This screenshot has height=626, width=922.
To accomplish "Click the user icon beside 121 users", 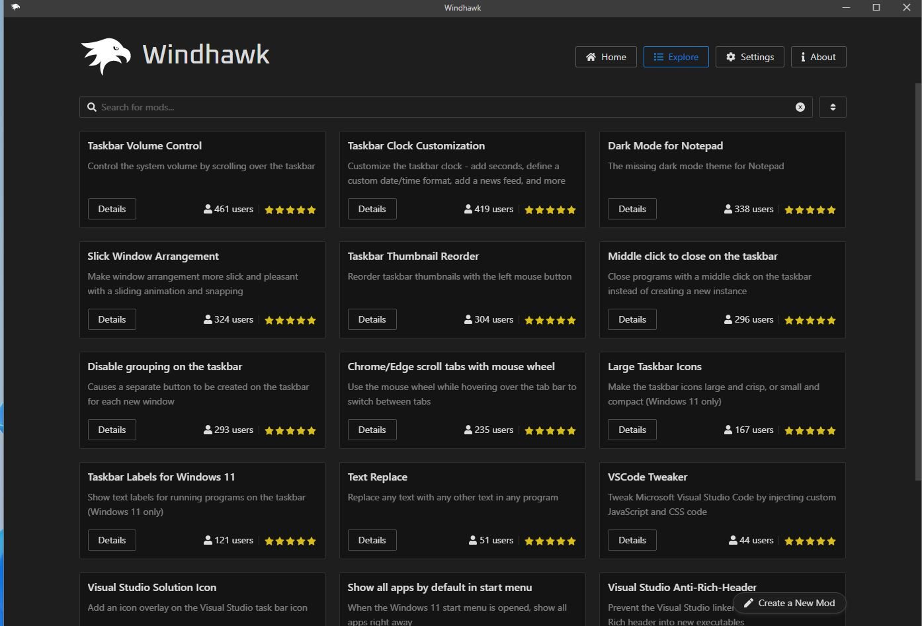I will point(208,540).
